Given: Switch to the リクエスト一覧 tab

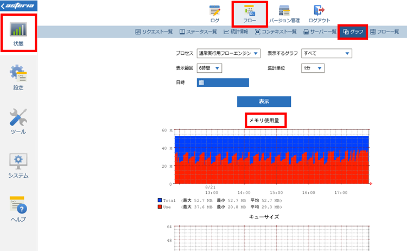Looking at the screenshot, I should pos(154,32).
